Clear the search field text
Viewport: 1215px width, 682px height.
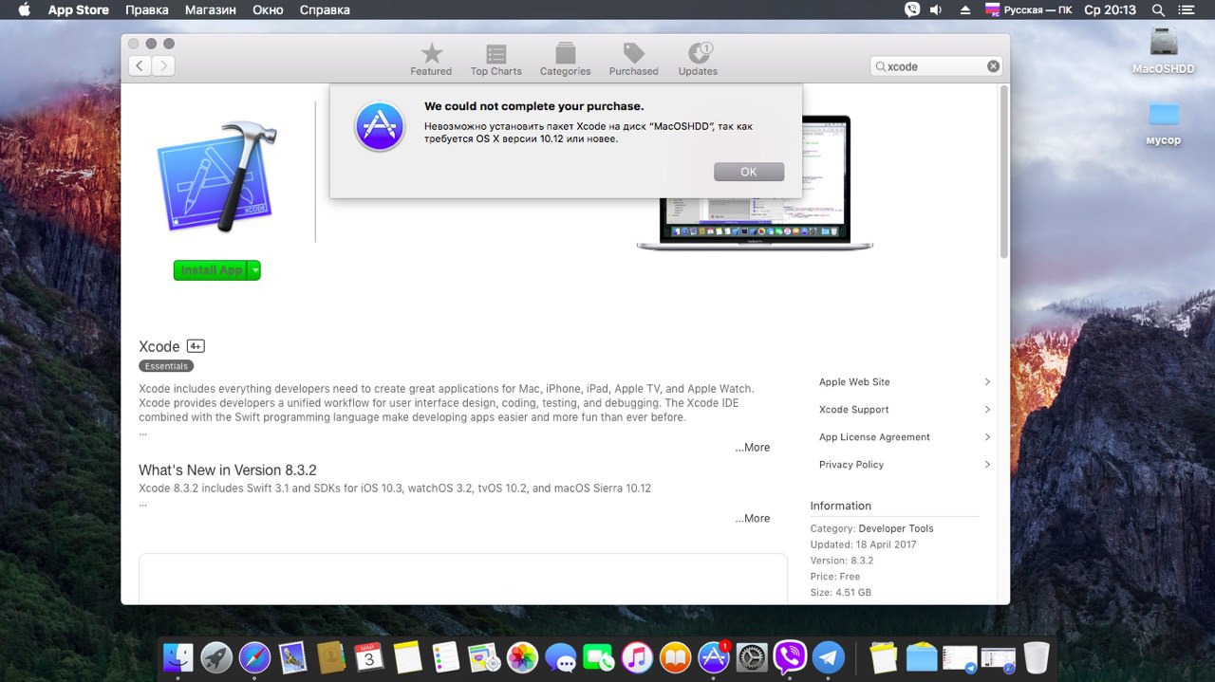[993, 66]
